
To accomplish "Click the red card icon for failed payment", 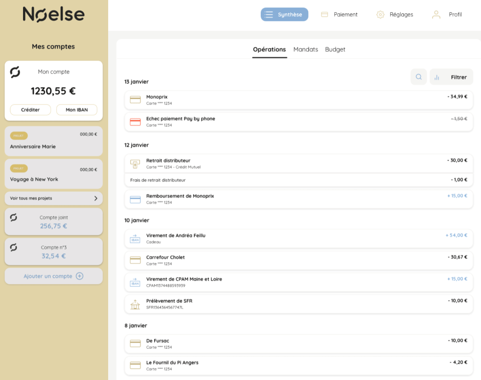I will click(x=135, y=122).
